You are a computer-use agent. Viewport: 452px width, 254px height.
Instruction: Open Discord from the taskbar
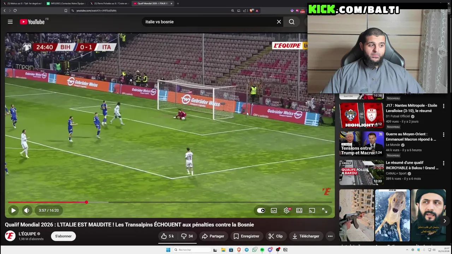point(270,250)
